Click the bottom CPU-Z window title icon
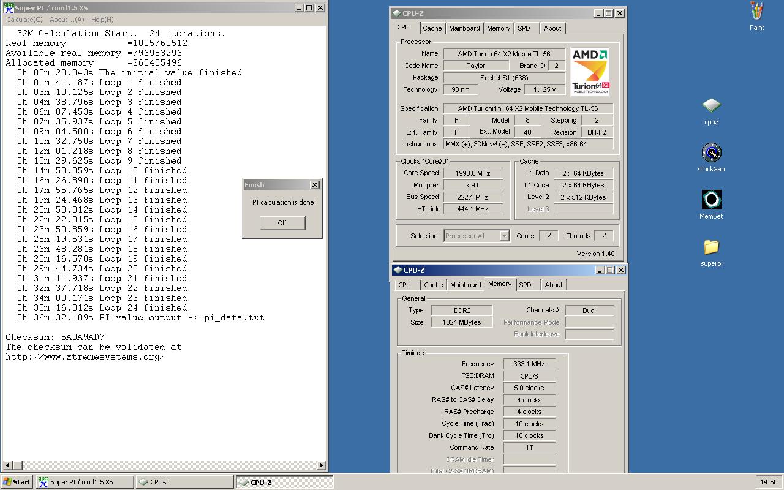This screenshot has height=490, width=784. [398, 270]
